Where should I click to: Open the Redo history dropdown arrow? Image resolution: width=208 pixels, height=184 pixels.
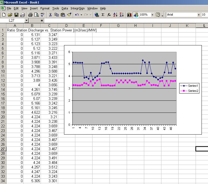tap(91, 15)
